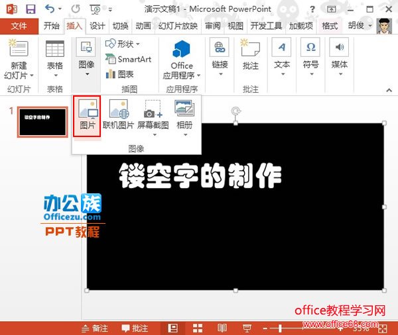Open PowerPoint Help question mark
398x335 pixels.
(x=312, y=9)
